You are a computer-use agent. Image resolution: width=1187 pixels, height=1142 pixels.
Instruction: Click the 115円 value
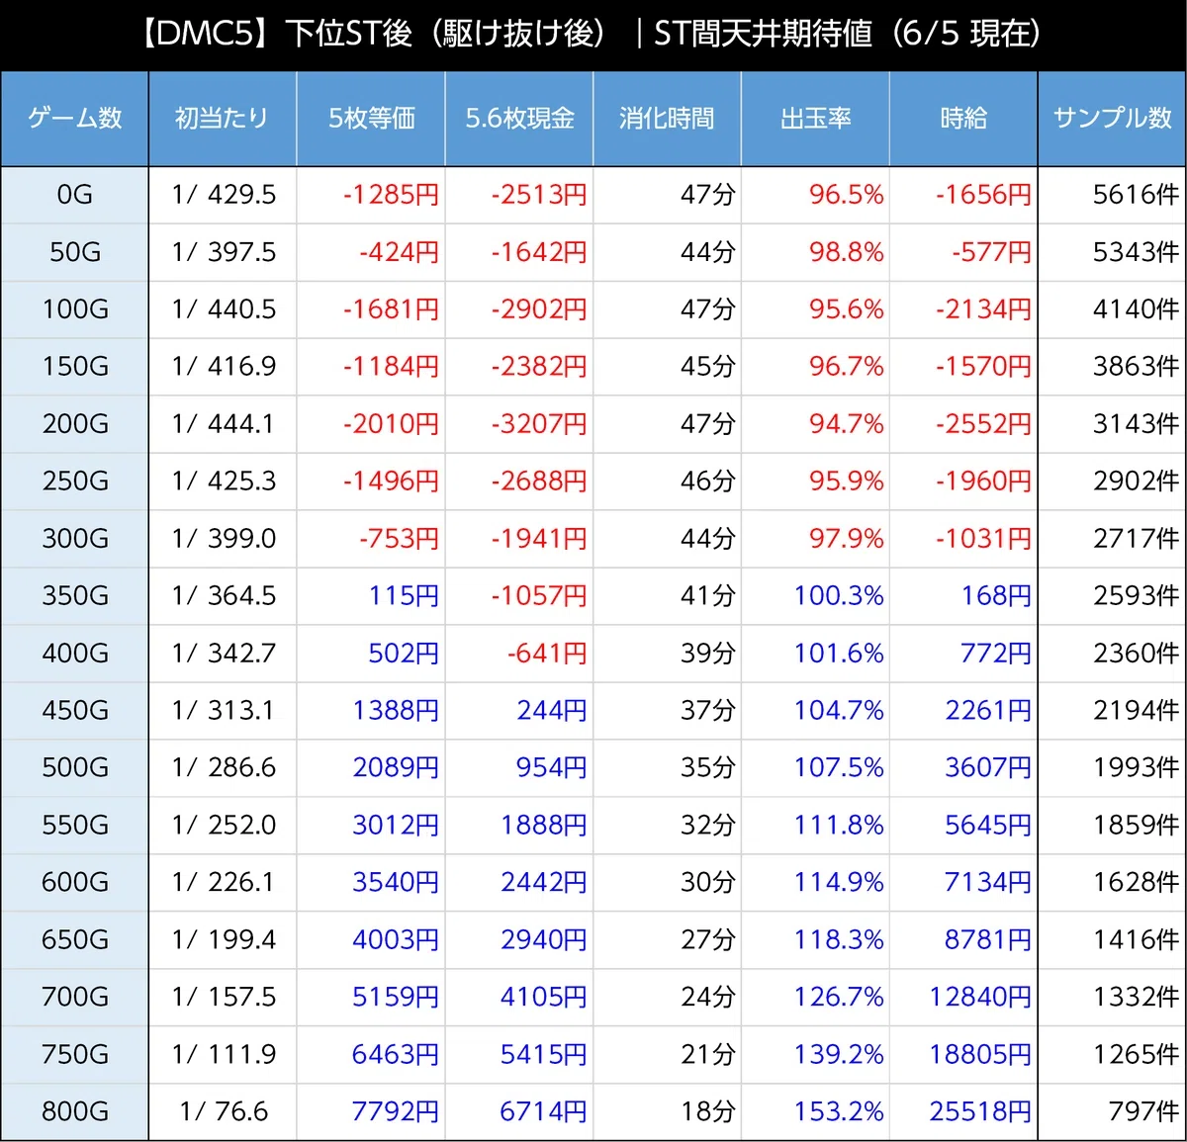[x=404, y=596]
